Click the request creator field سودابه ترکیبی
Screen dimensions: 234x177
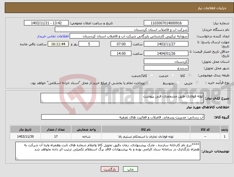point(129,36)
